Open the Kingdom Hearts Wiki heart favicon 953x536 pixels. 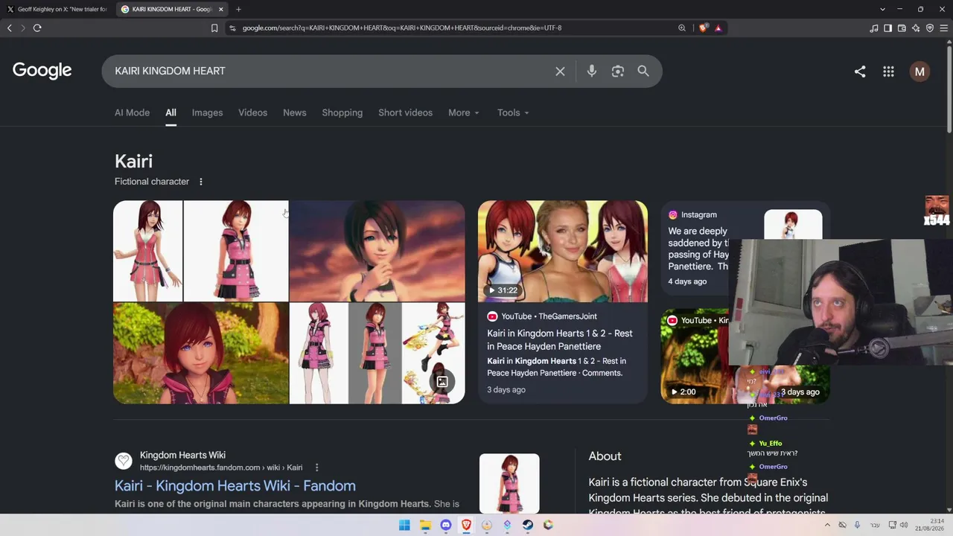[x=124, y=461]
